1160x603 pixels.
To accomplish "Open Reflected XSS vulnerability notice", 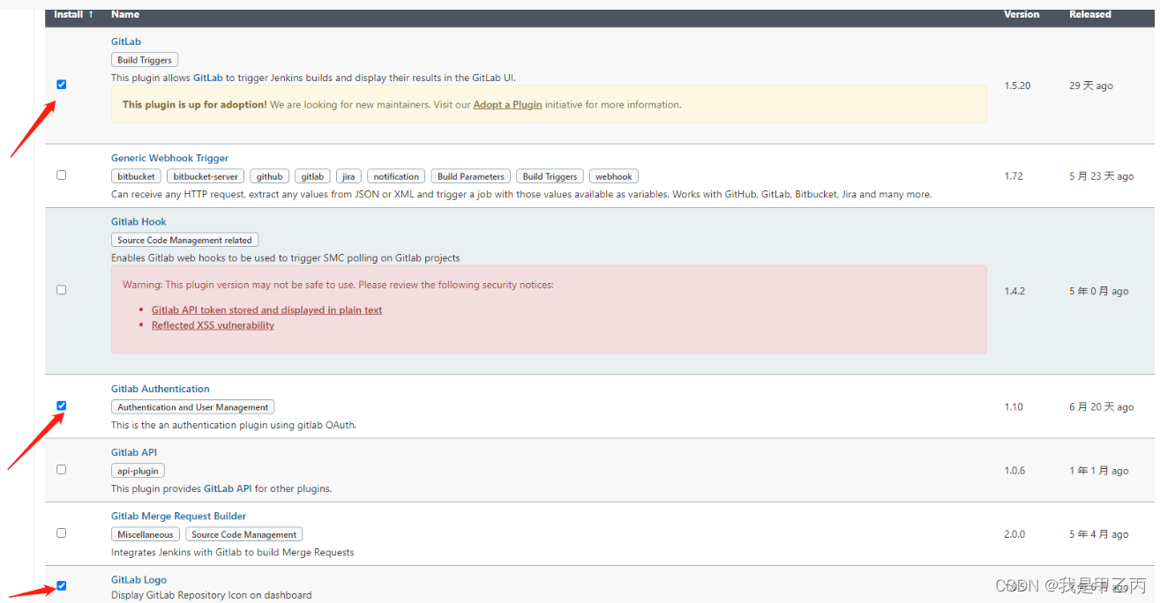I will (213, 325).
